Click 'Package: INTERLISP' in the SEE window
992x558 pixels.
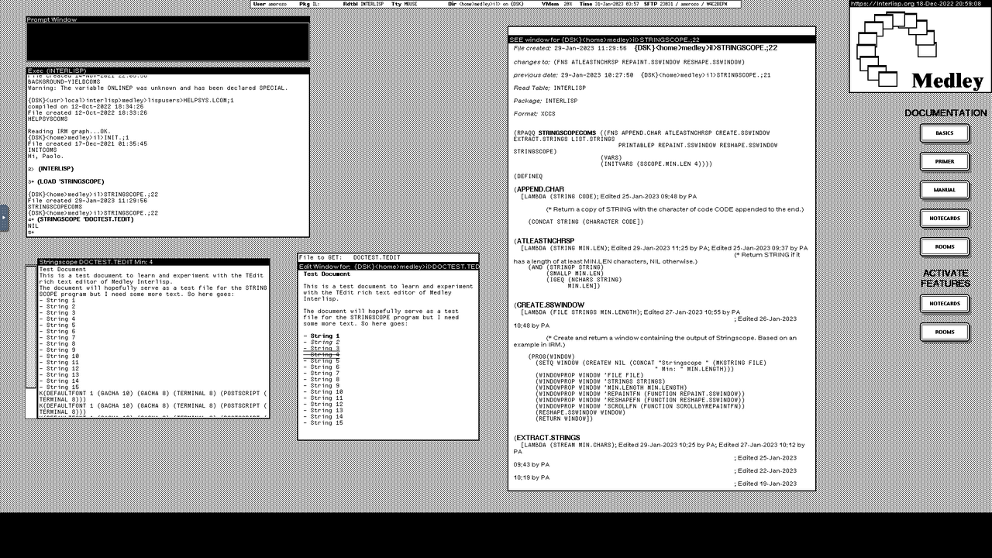546,101
